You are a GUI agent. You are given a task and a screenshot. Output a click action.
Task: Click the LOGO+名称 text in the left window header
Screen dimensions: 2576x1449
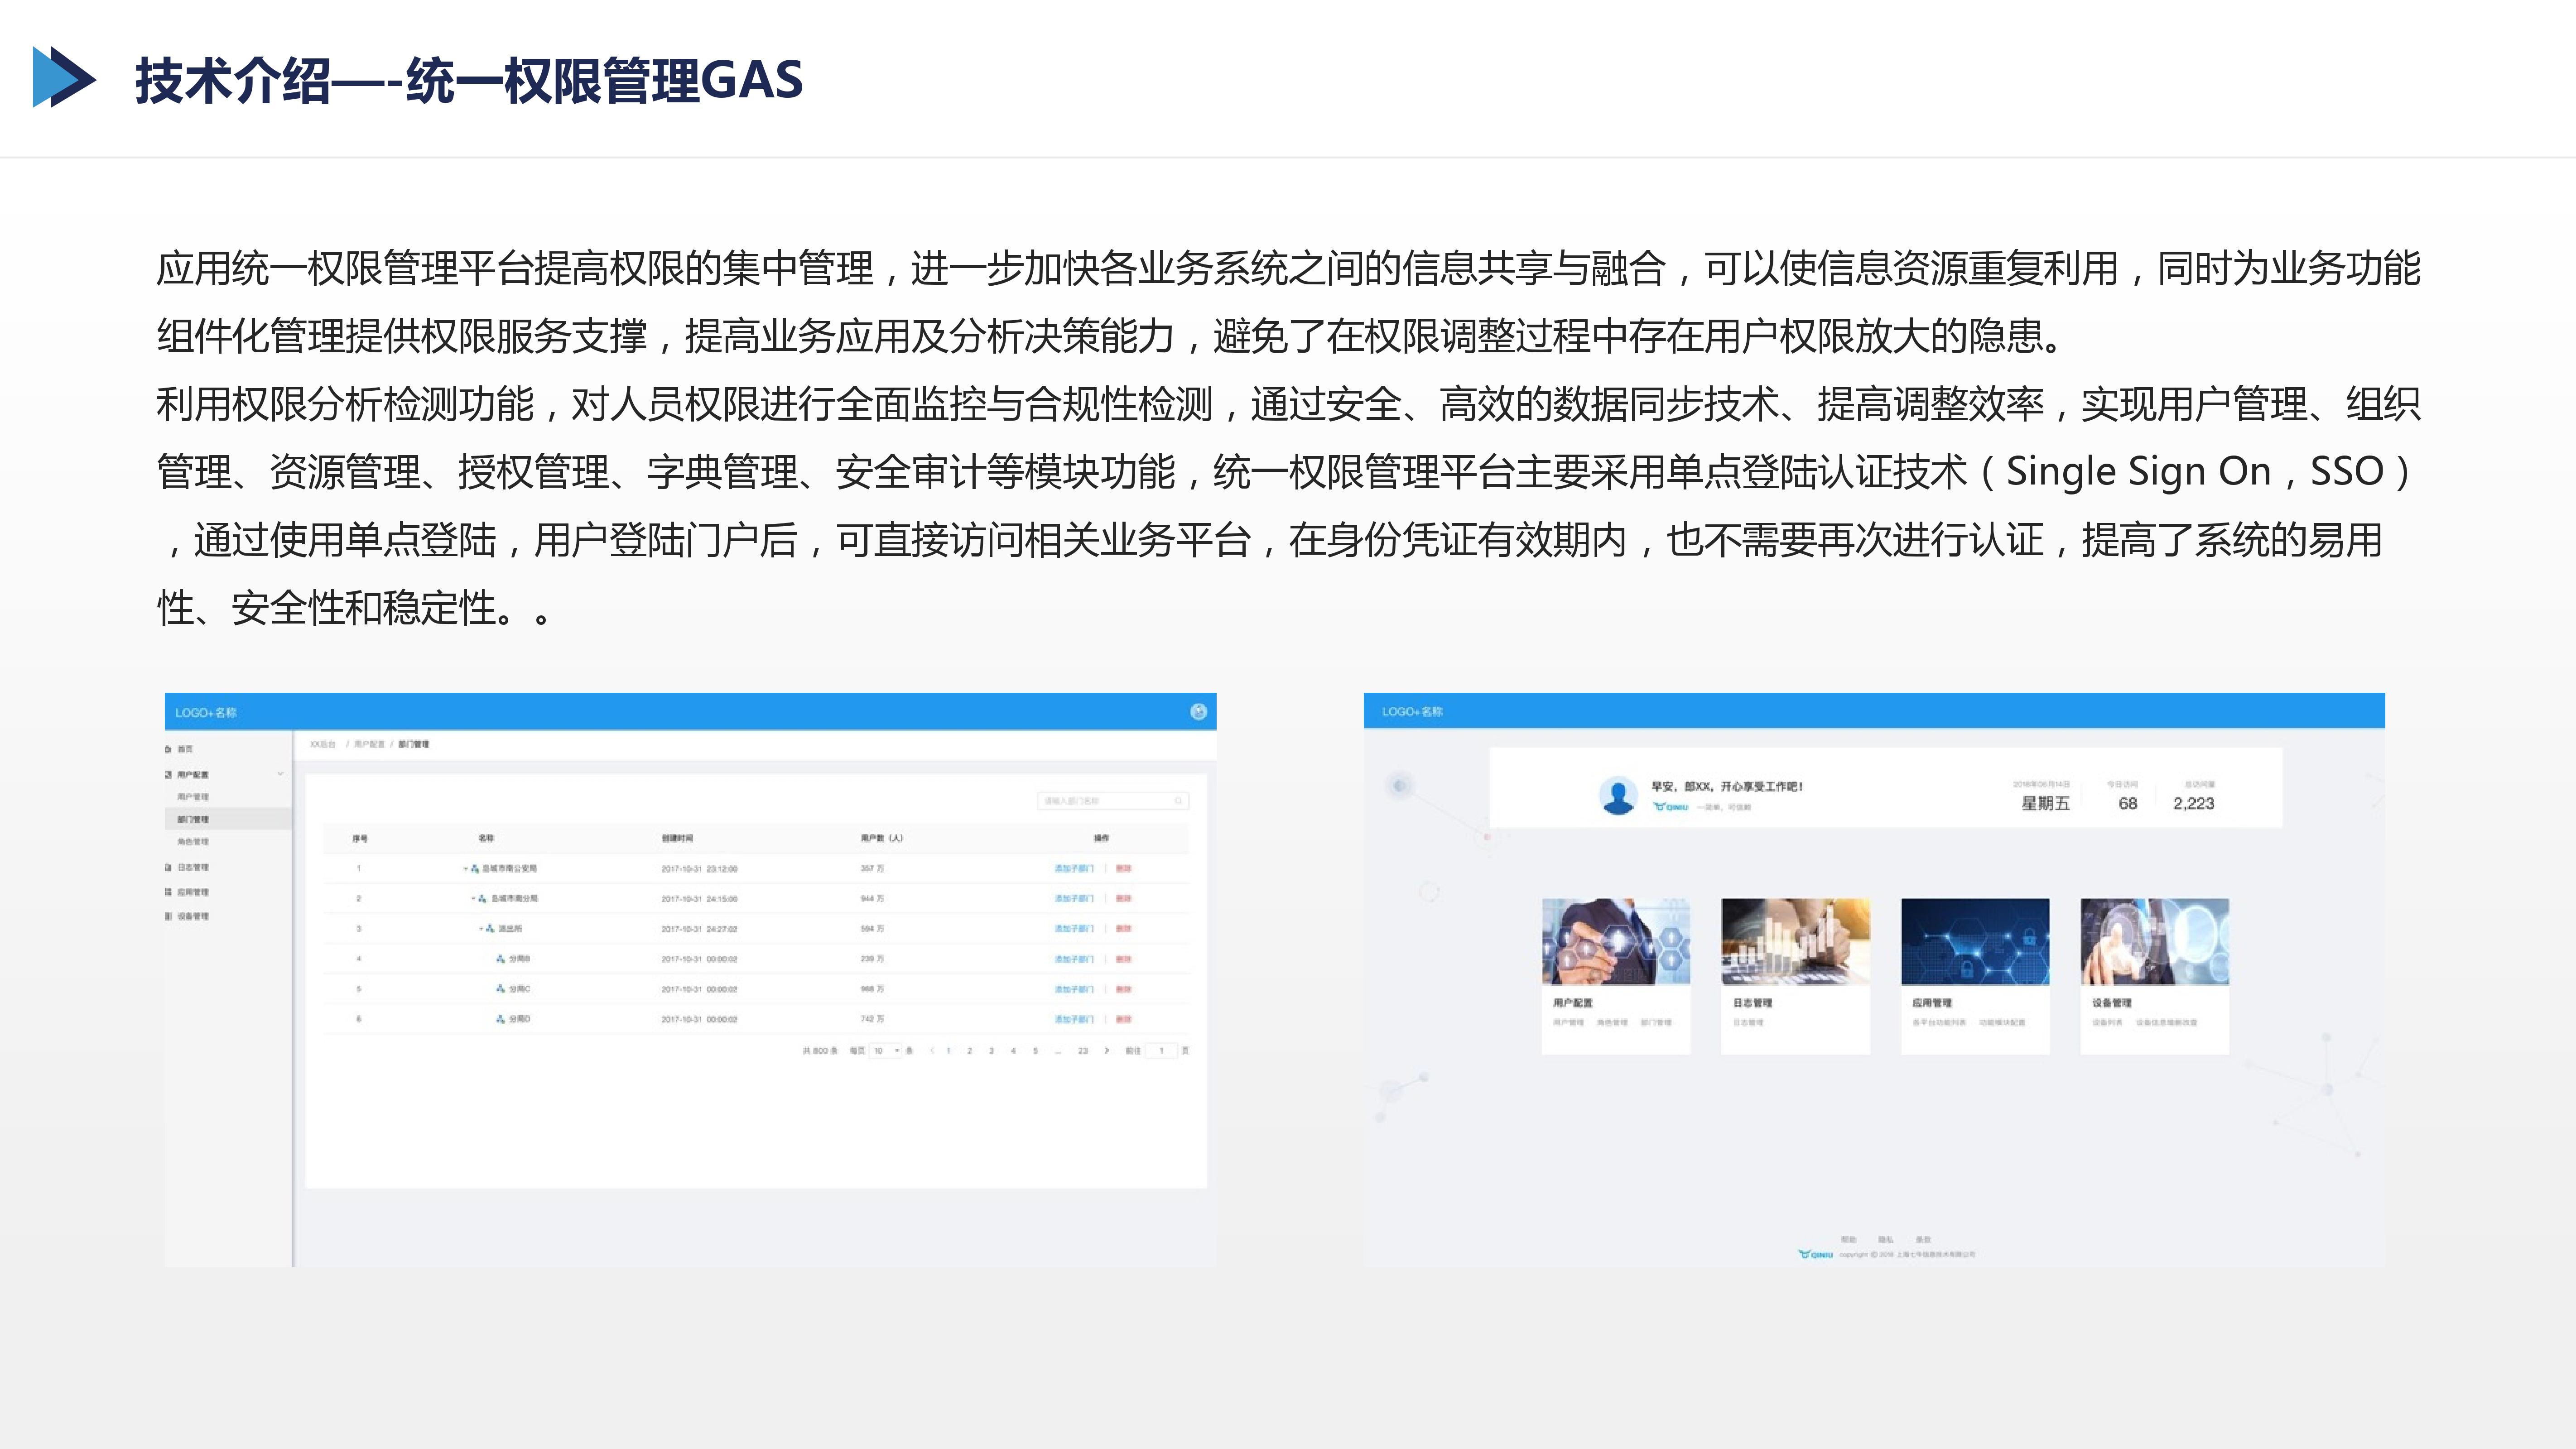pos(206,713)
